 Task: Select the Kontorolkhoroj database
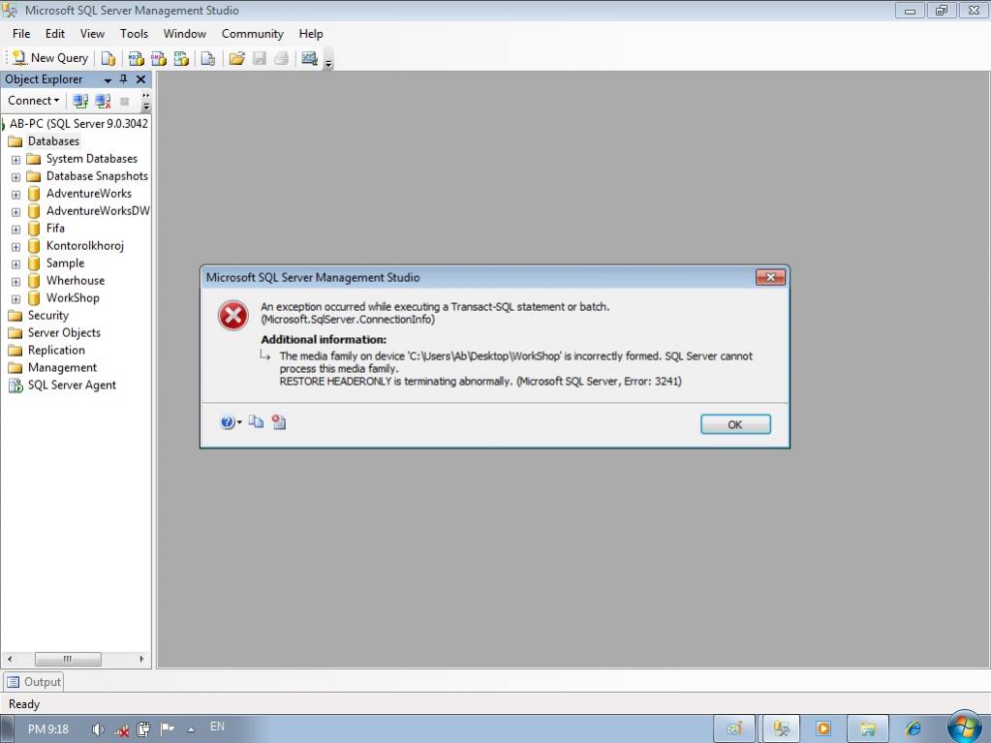(x=84, y=246)
